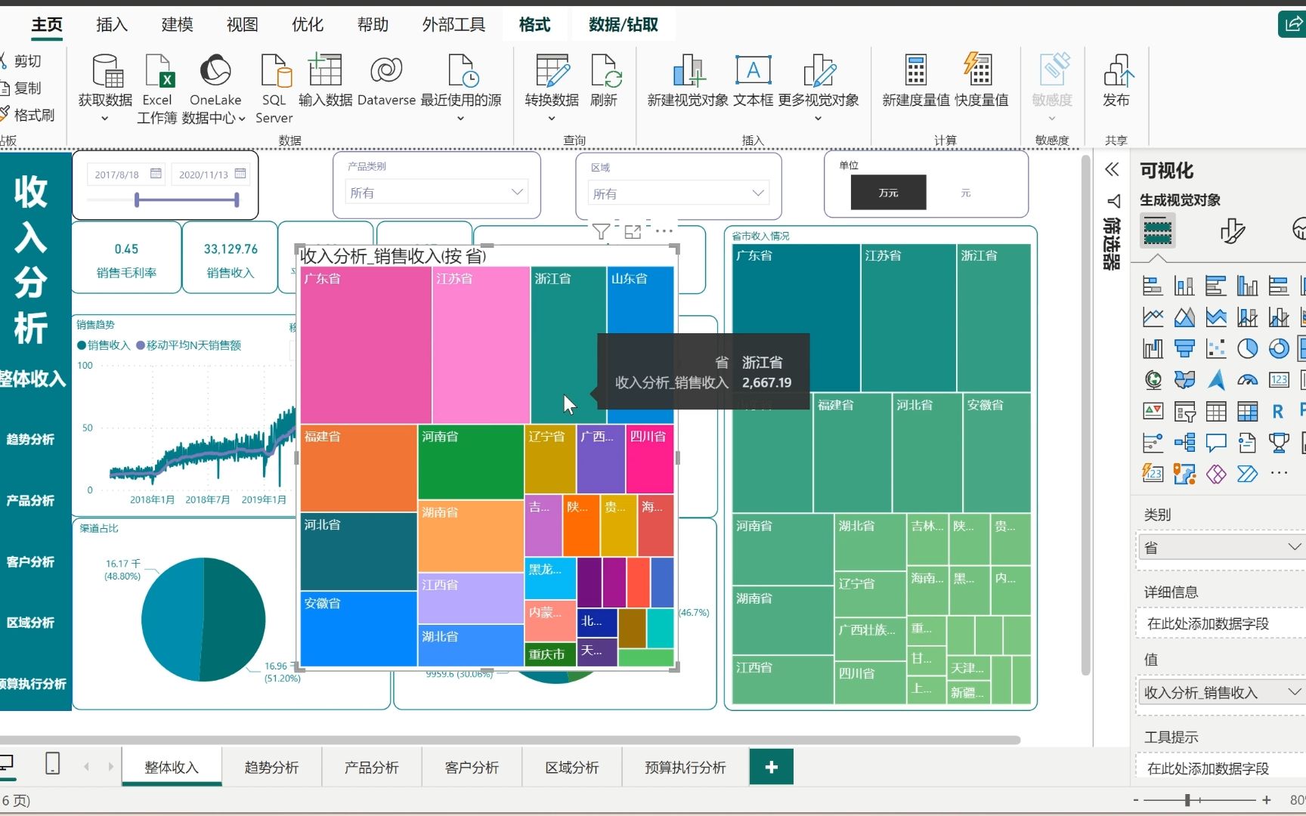Image resolution: width=1306 pixels, height=816 pixels.
Task: Open the 预算执行分析 page tab at the bottom
Action: [x=685, y=767]
